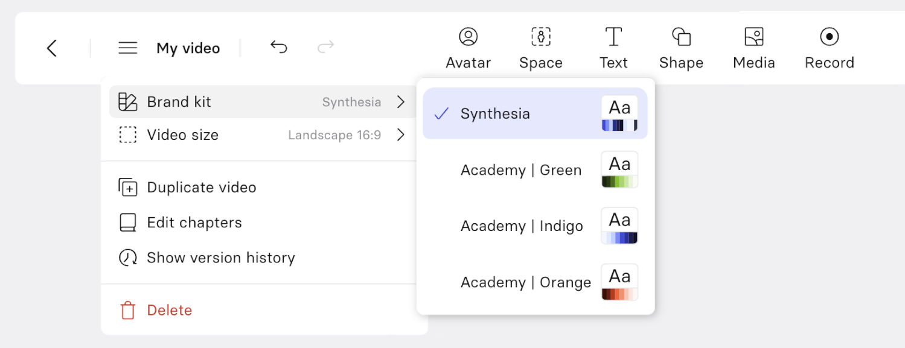Select Edit chapters menu item

pos(263,223)
